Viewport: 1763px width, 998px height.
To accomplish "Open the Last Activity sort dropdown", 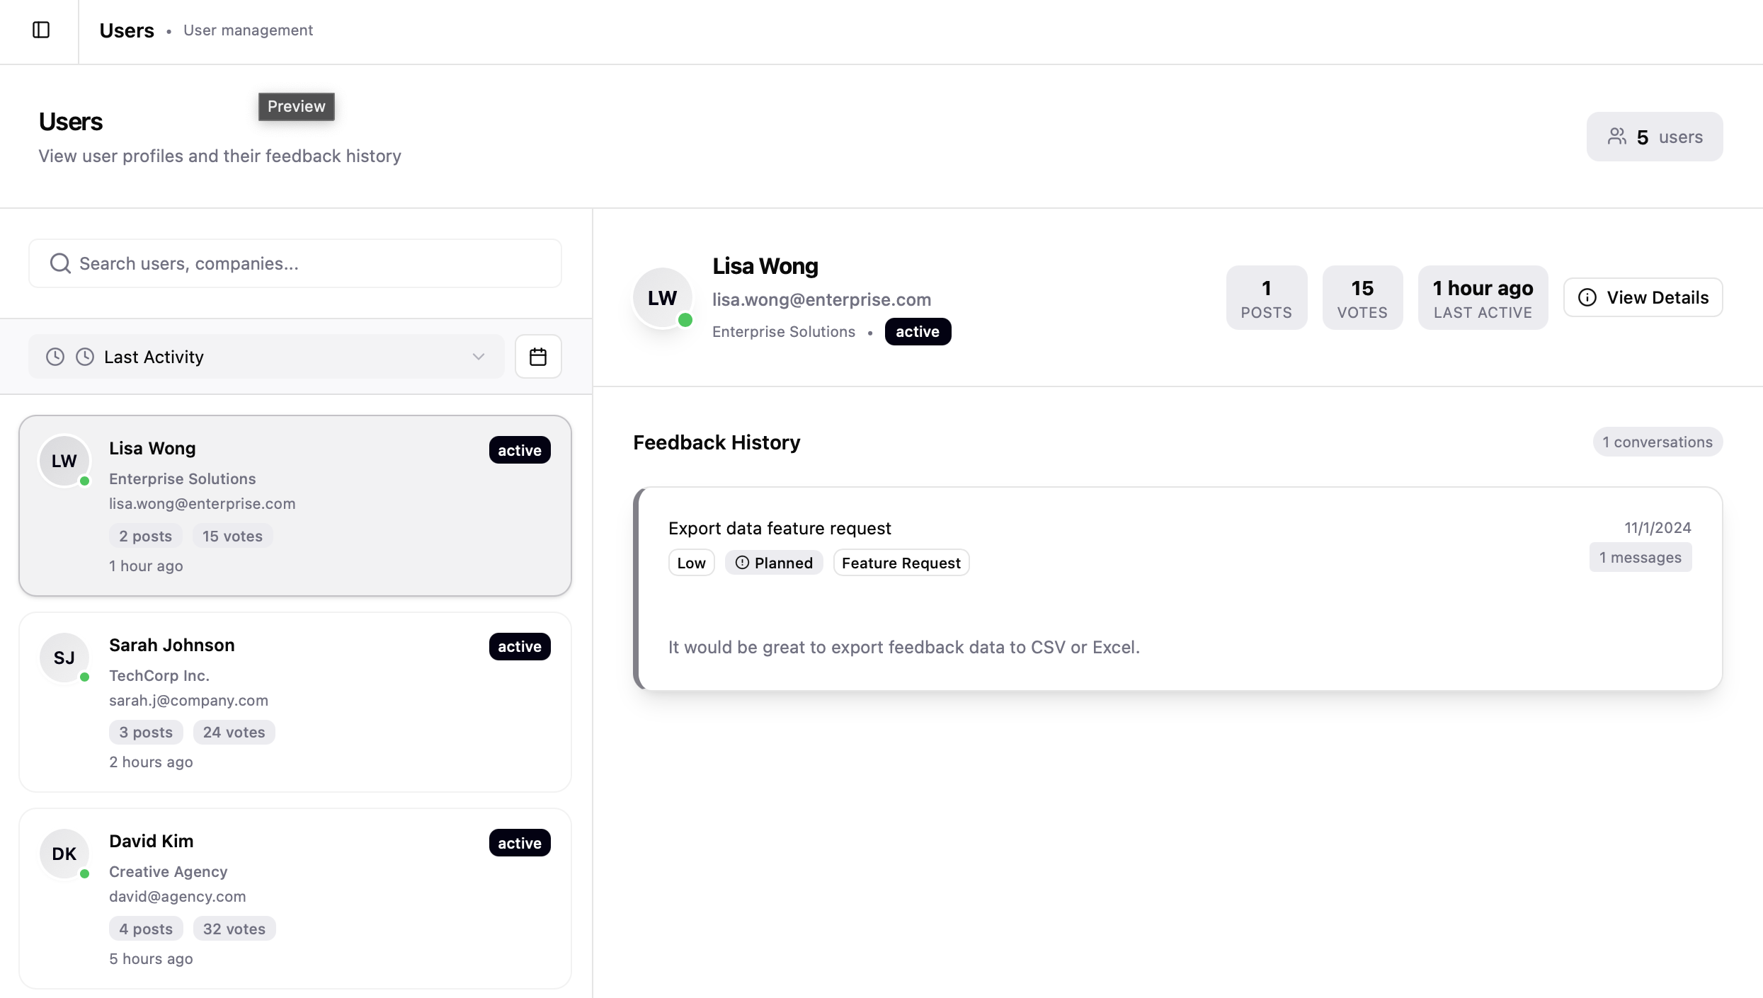I will pyautogui.click(x=266, y=357).
